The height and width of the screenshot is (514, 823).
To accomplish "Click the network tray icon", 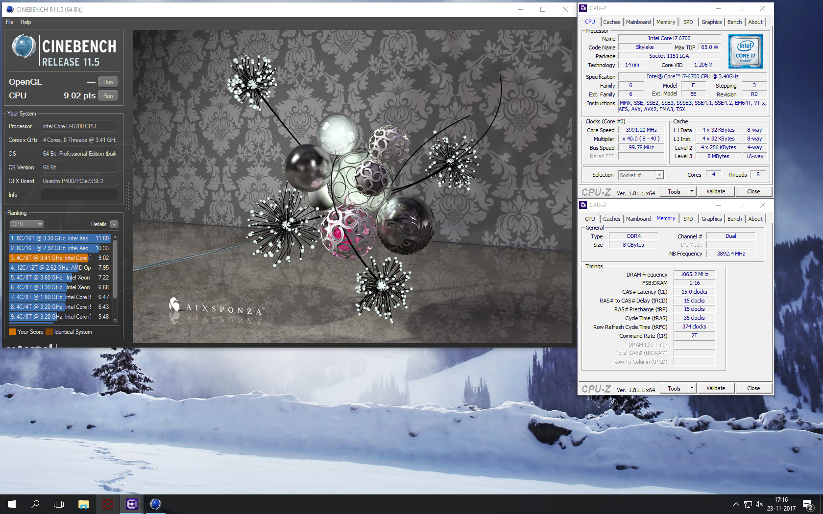I will [748, 504].
